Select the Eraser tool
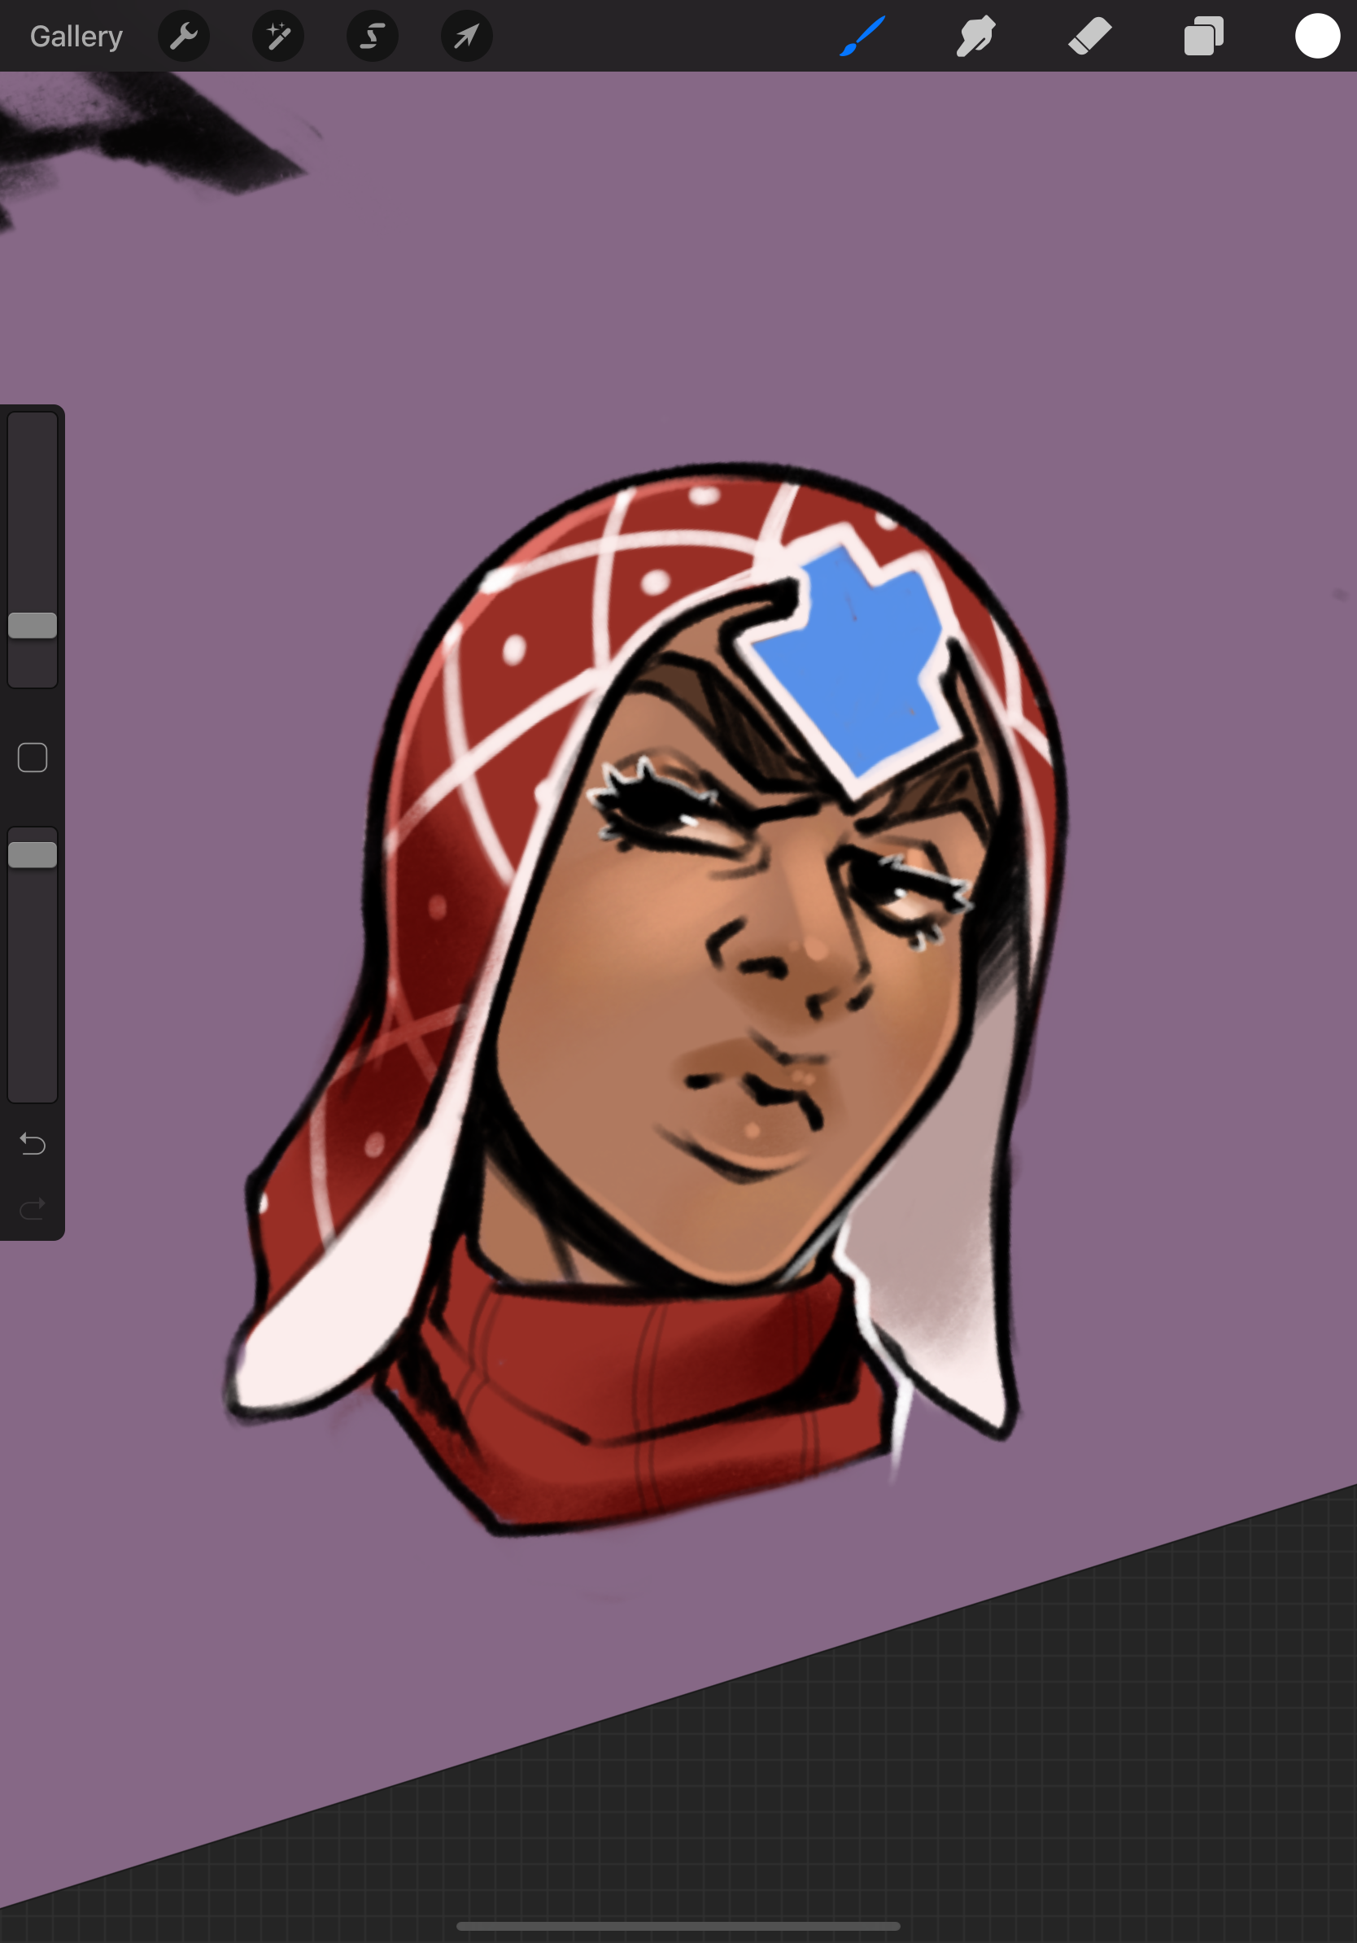Image resolution: width=1357 pixels, height=1943 pixels. click(1089, 37)
